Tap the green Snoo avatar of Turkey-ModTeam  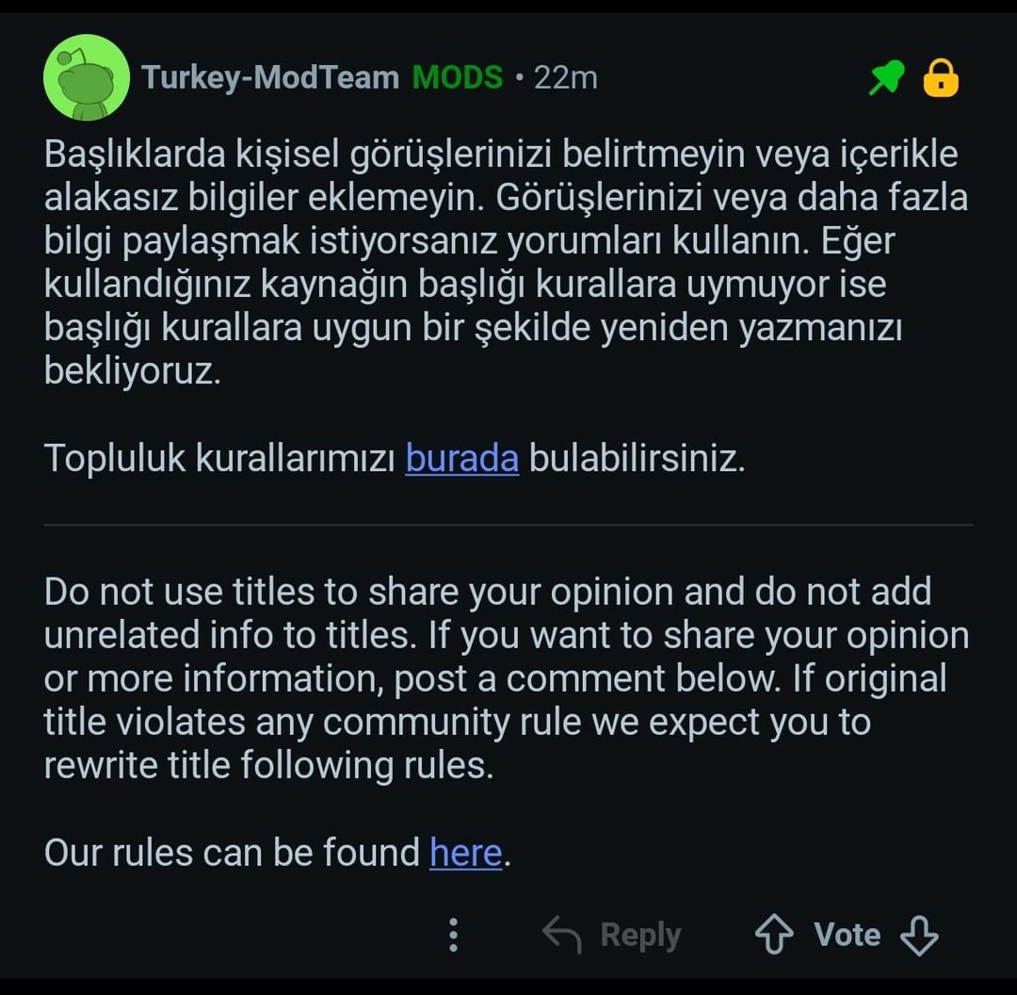pyautogui.click(x=87, y=78)
